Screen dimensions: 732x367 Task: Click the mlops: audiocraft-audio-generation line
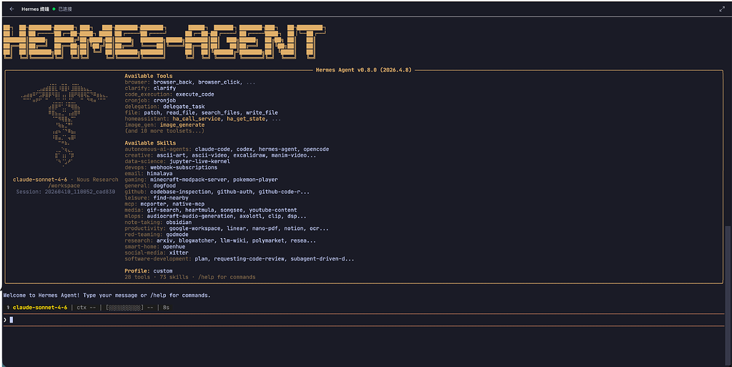[216, 216]
